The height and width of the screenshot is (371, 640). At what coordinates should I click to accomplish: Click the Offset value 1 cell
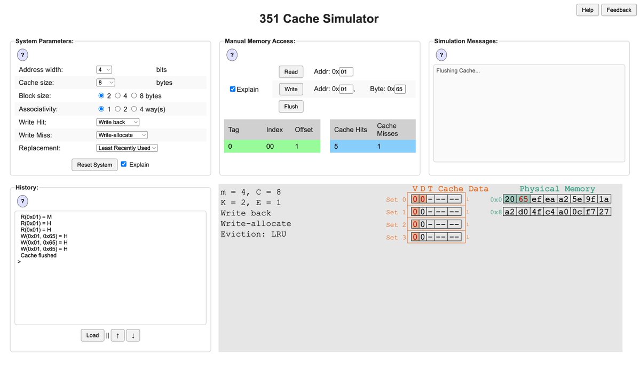point(297,147)
